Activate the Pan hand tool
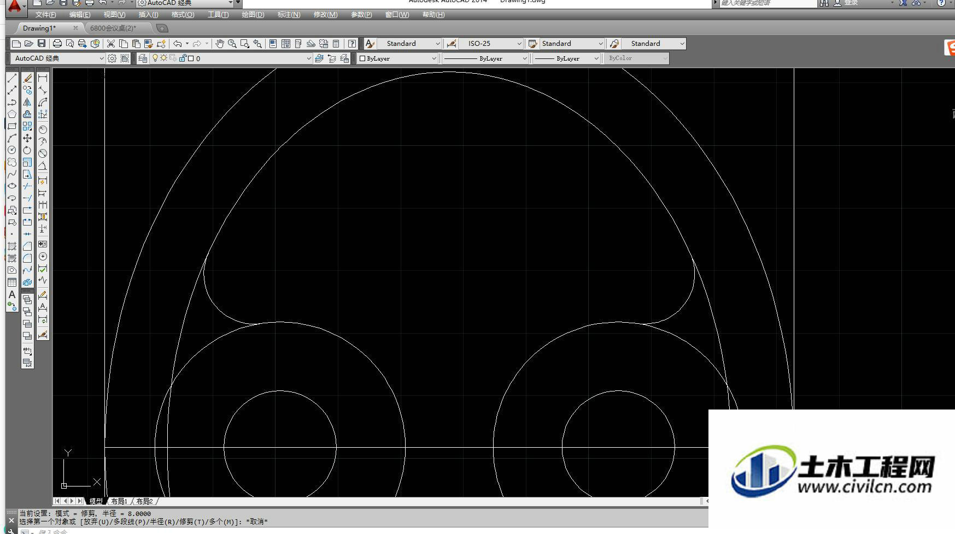 pos(220,44)
